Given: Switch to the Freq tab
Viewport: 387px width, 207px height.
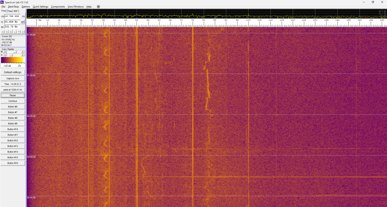Looking at the screenshot, I should (3, 11).
